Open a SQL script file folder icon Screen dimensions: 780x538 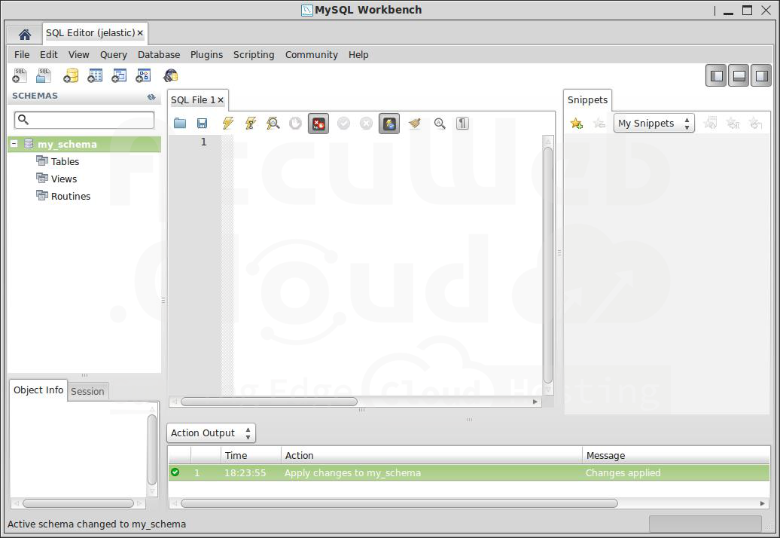point(180,124)
